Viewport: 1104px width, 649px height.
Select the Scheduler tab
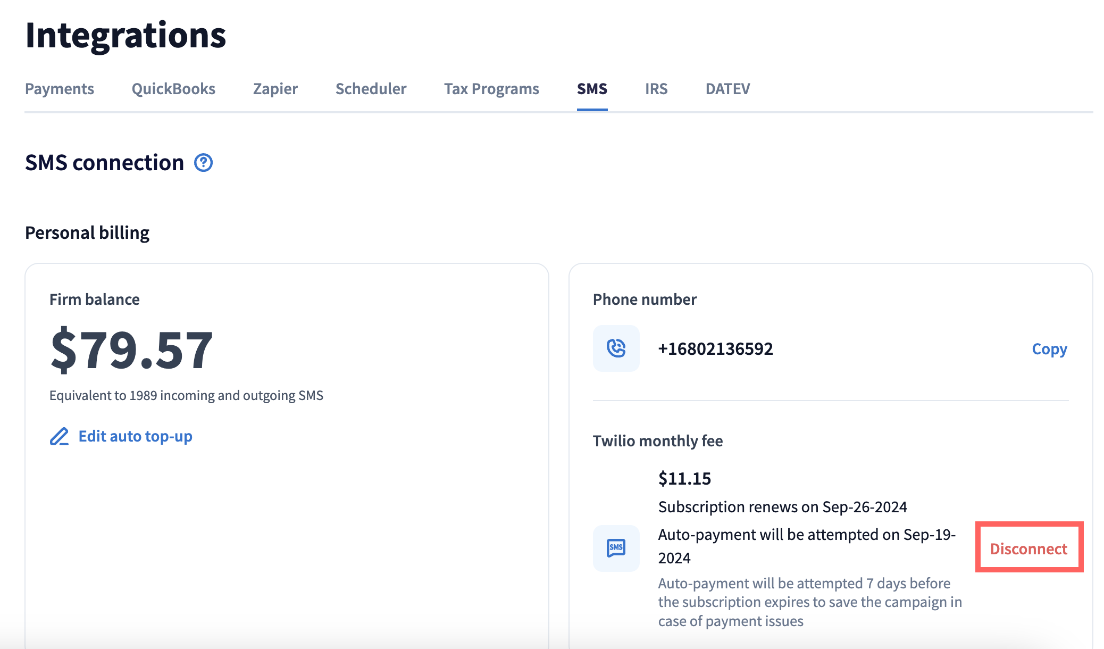pyautogui.click(x=371, y=89)
